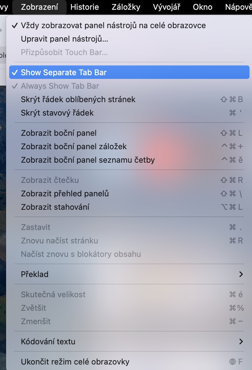Choose Zobrazit stahování

click(x=55, y=207)
